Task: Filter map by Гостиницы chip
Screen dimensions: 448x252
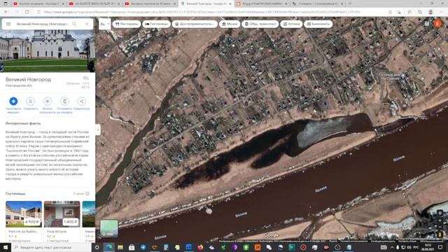Action: (156, 24)
